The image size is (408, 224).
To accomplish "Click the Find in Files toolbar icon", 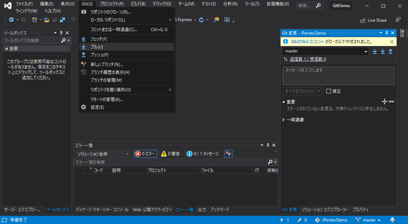I will tap(216, 20).
